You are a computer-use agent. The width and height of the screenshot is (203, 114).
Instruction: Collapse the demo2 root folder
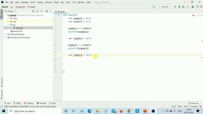[5, 15]
